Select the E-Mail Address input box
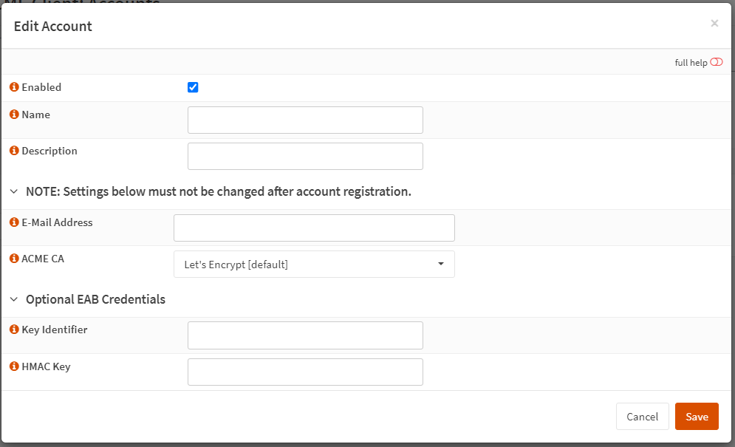This screenshot has height=447, width=735. pyautogui.click(x=314, y=228)
